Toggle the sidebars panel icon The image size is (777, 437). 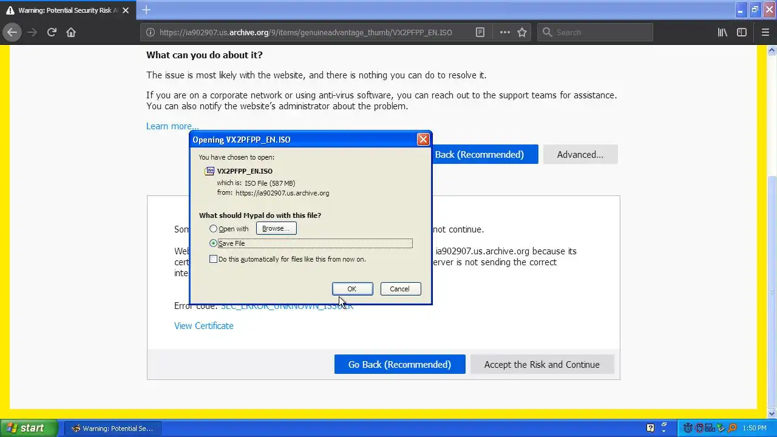click(742, 32)
